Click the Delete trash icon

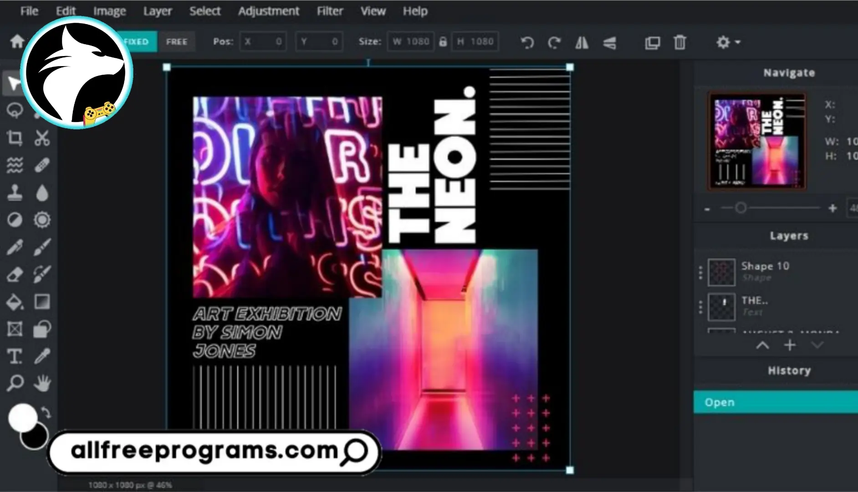pyautogui.click(x=679, y=42)
